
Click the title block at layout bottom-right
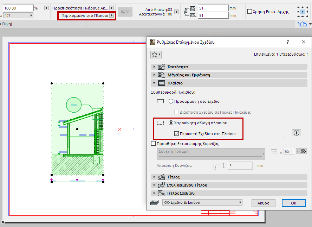tap(230, 213)
